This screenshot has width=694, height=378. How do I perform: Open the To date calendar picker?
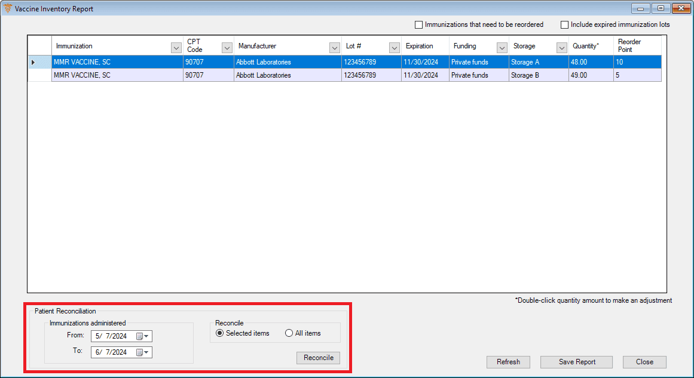coord(142,352)
